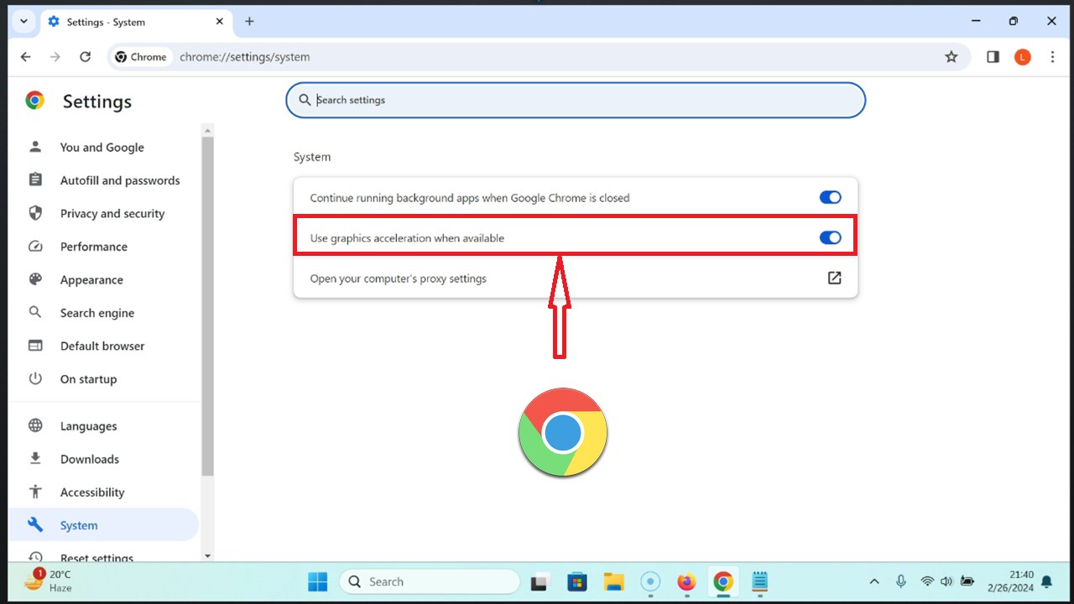Click the sidebar scrollbar down arrow
The image size is (1074, 604).
(x=208, y=556)
